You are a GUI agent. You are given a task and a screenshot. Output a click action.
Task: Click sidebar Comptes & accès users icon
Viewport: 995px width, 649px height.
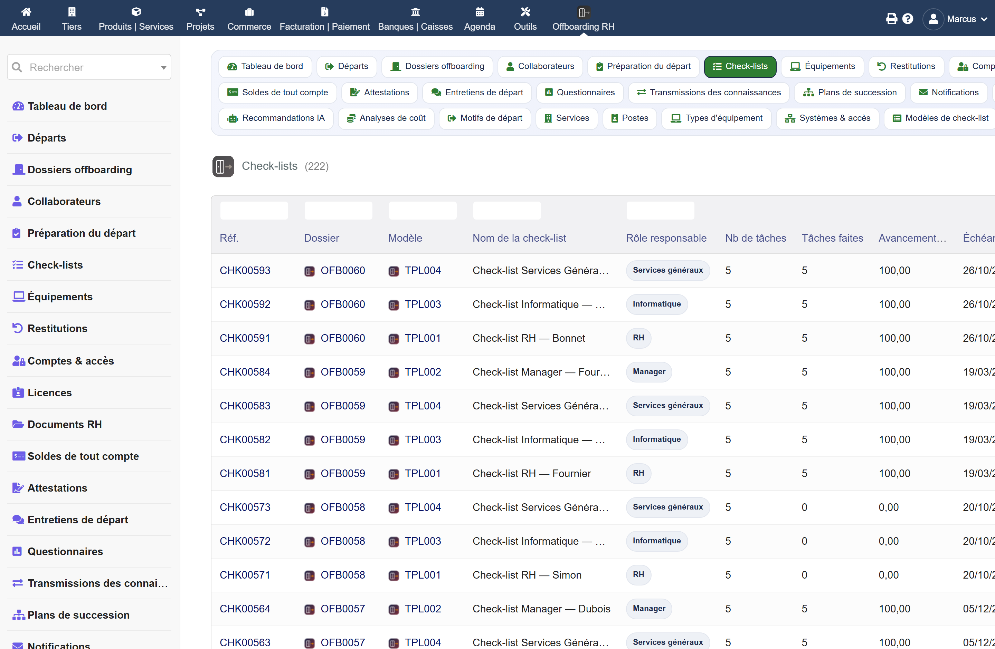[18, 361]
